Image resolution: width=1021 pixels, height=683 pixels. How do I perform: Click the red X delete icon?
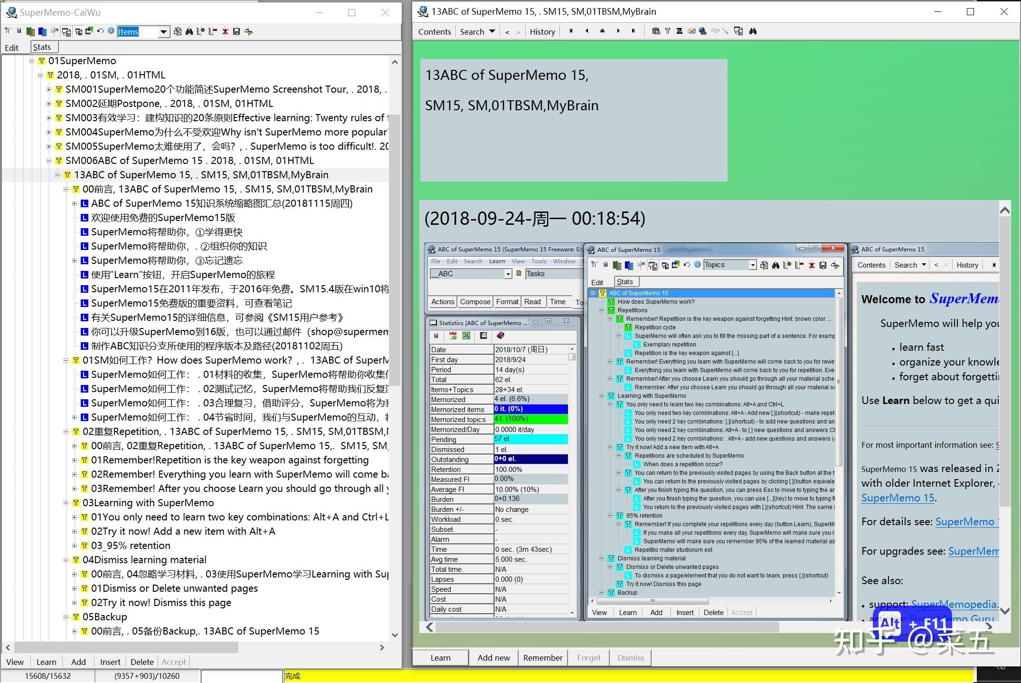(225, 31)
